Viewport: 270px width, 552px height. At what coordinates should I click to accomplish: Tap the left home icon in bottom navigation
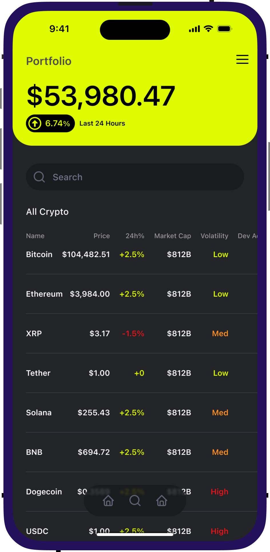pyautogui.click(x=108, y=500)
